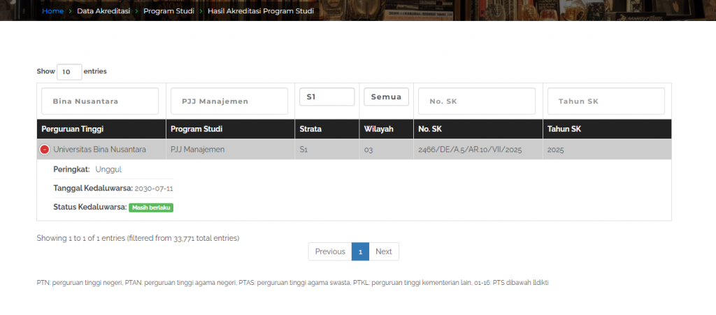Open the Semua wilayah dropdown
Screen dimensions: 716x315
386,97
